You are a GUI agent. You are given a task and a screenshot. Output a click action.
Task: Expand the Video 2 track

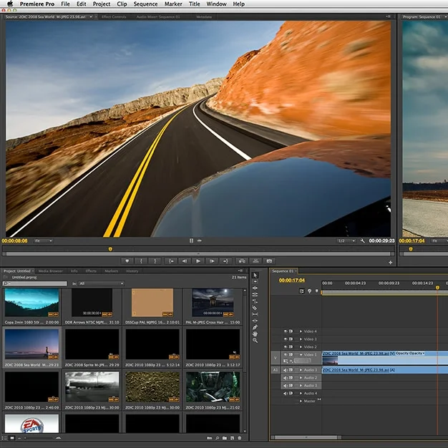click(x=301, y=346)
